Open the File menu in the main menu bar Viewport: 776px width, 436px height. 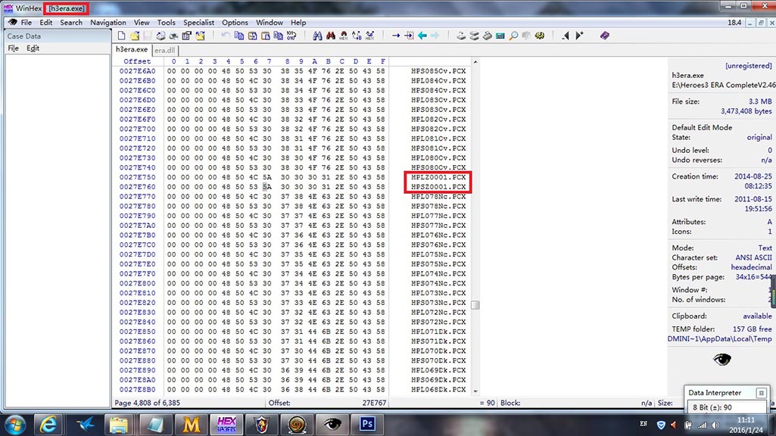[x=26, y=22]
